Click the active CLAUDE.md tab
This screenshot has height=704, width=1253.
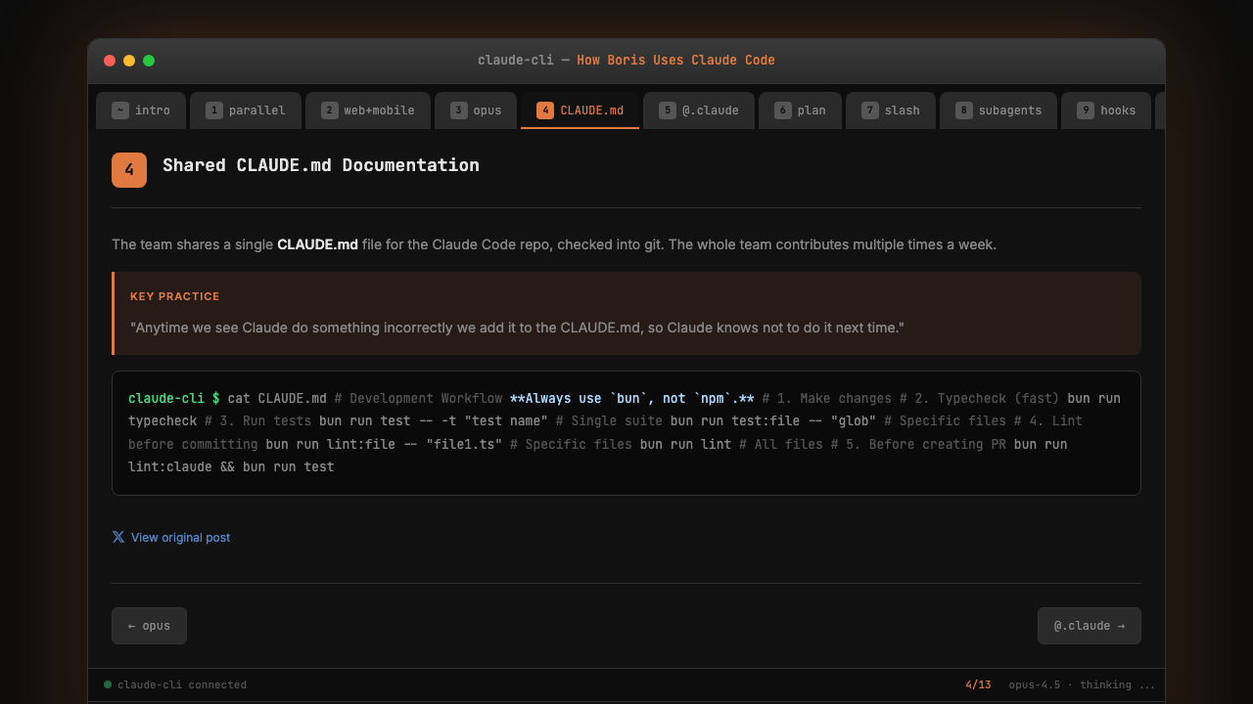(580, 110)
